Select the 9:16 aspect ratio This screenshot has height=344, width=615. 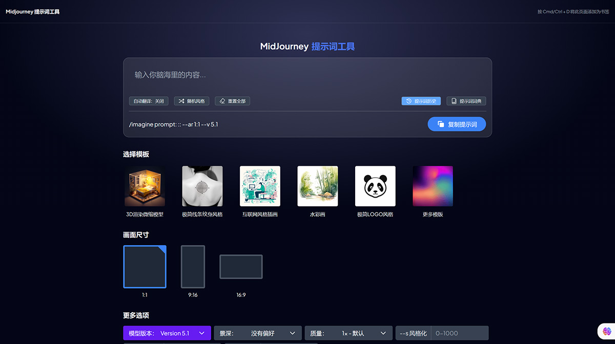point(193,266)
